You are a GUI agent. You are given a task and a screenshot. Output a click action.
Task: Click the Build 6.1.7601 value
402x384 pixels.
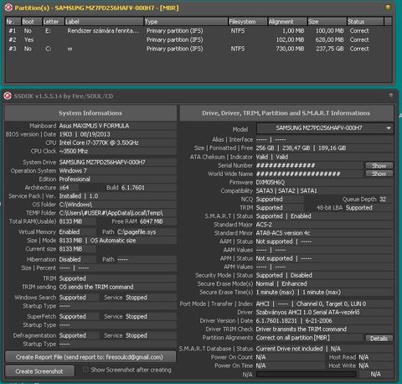coord(133,188)
